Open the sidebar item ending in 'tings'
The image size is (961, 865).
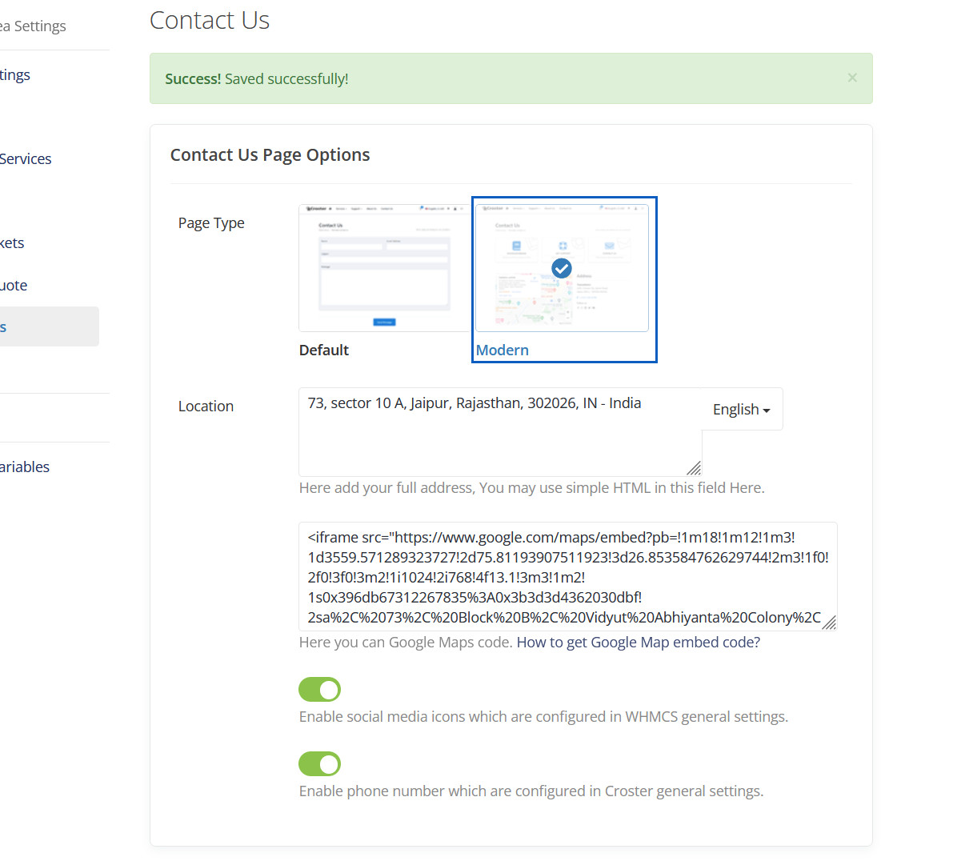15,74
